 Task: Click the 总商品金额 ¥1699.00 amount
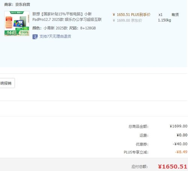(x=179, y=126)
